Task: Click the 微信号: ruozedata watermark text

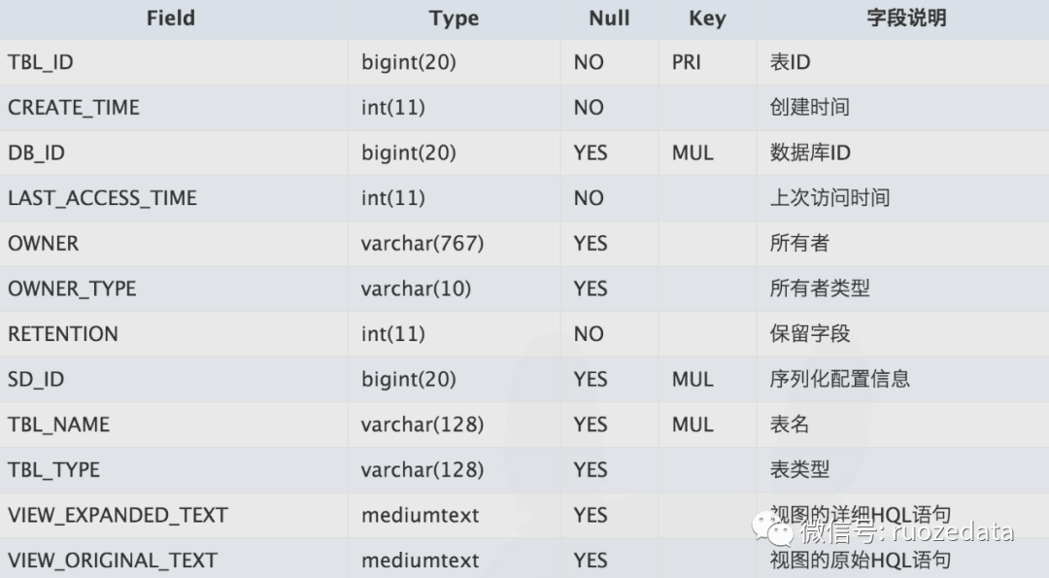Action: pos(906,532)
